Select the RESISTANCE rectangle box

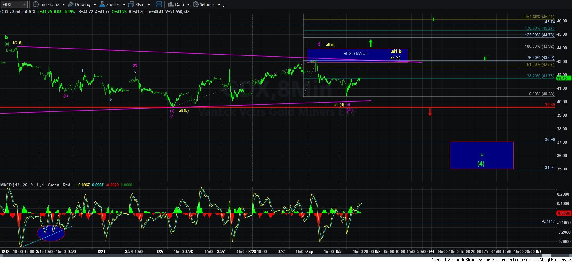coord(357,55)
